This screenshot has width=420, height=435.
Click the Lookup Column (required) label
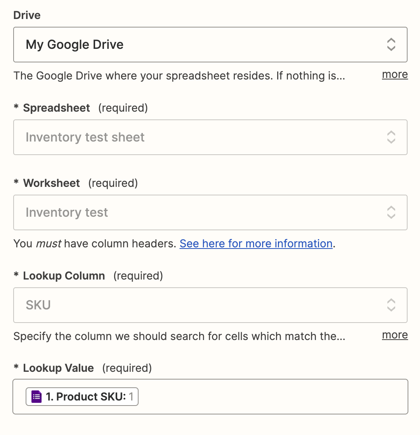(x=64, y=276)
